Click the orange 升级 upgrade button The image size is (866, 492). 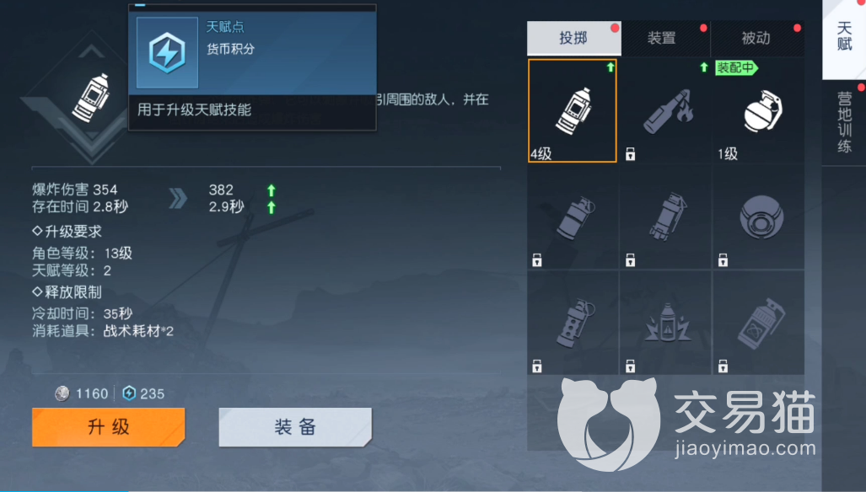click(x=108, y=427)
